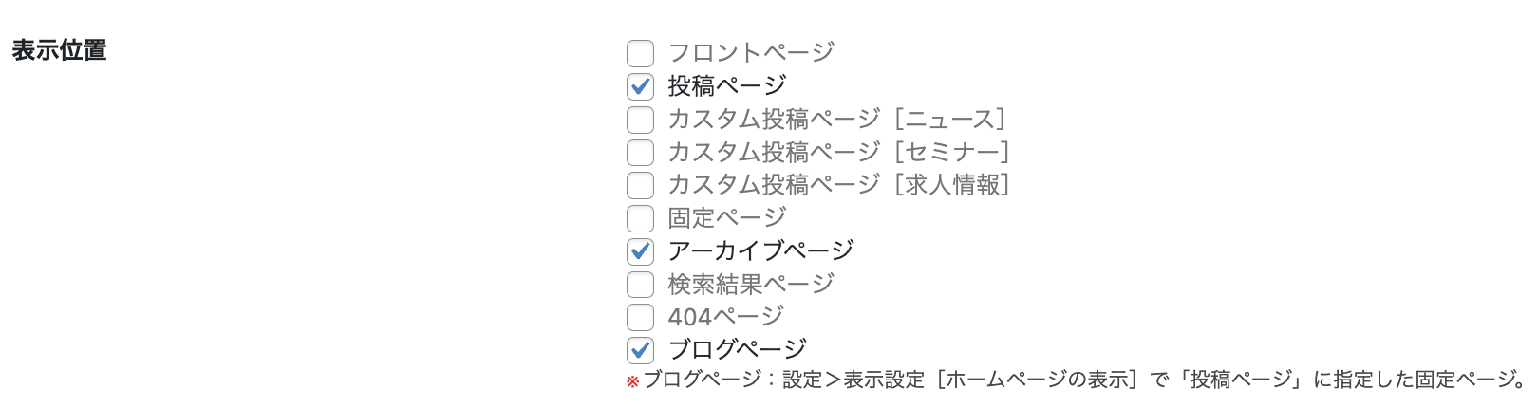Screen dimensions: 1538x408
Task: Check the 検索結果ページ checkbox
Action: tap(641, 284)
